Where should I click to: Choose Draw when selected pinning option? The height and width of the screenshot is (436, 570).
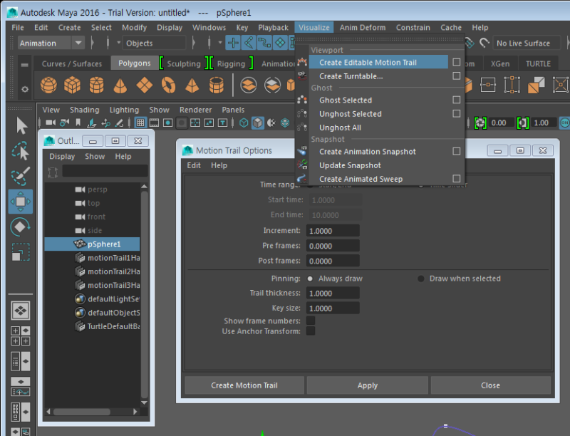(x=421, y=279)
